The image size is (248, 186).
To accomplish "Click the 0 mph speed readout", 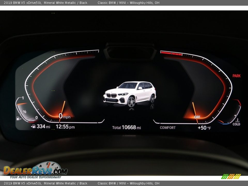I will coord(65,116).
